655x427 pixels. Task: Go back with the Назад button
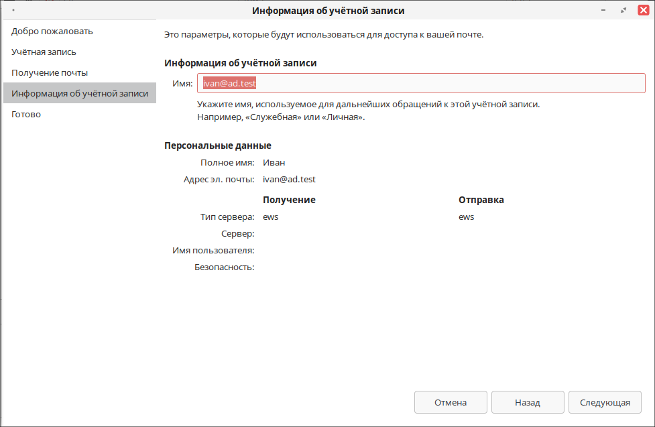(528, 402)
